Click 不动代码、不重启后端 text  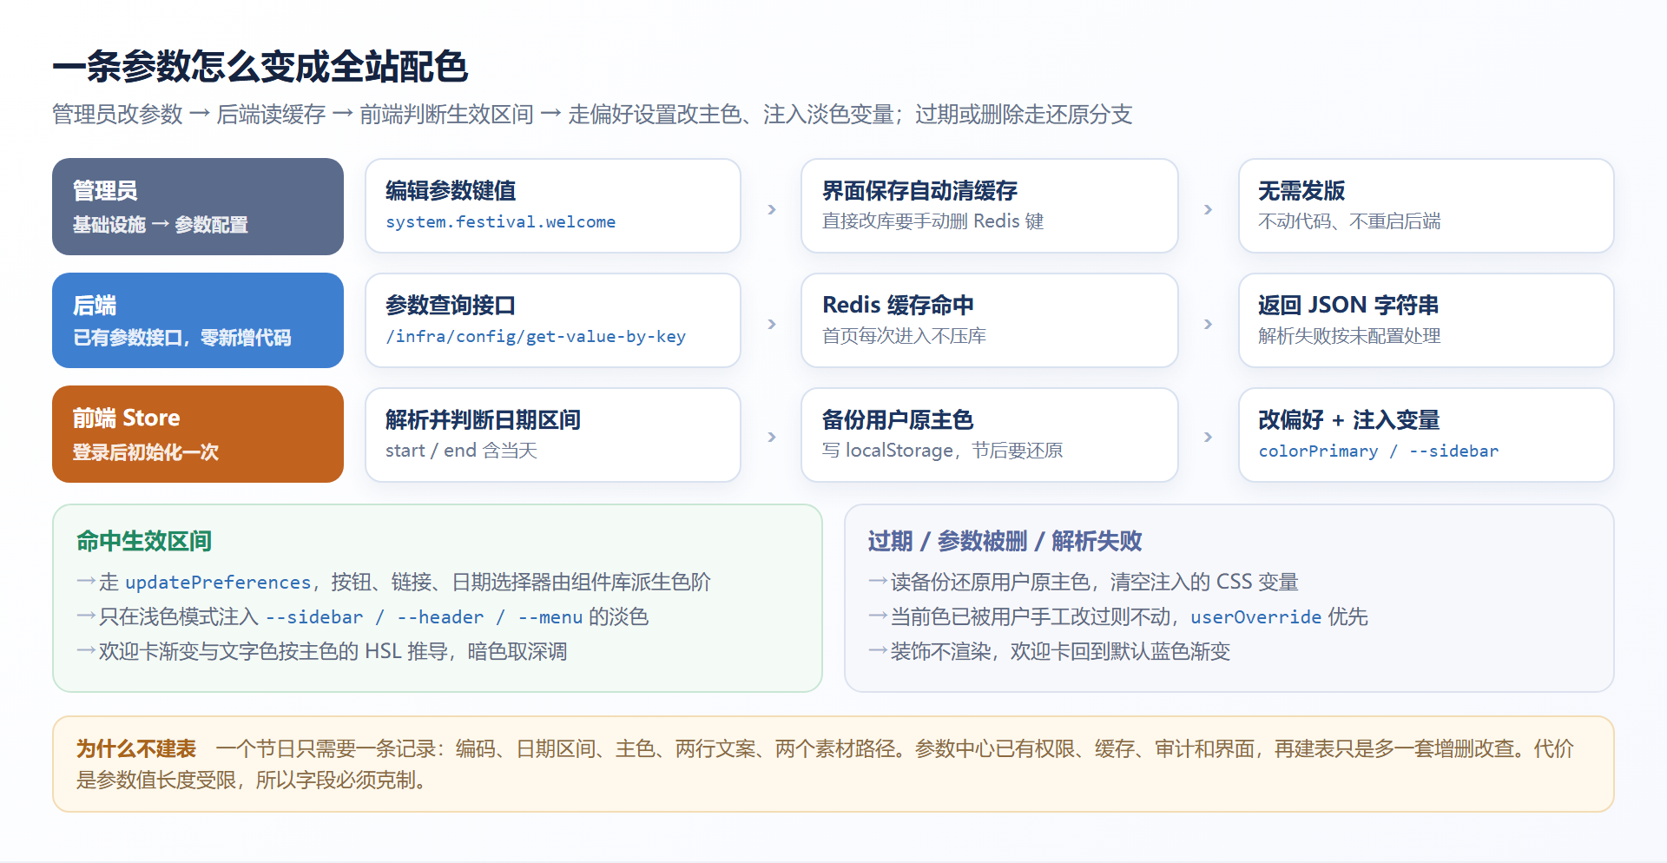pyautogui.click(x=1349, y=221)
